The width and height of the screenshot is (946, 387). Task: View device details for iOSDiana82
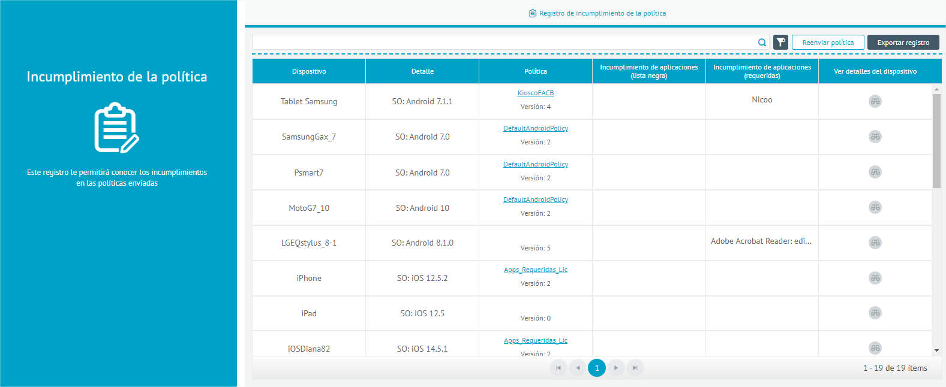875,348
